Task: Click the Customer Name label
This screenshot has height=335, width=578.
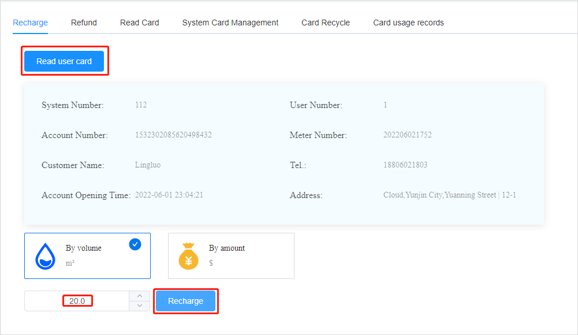Action: coord(73,165)
